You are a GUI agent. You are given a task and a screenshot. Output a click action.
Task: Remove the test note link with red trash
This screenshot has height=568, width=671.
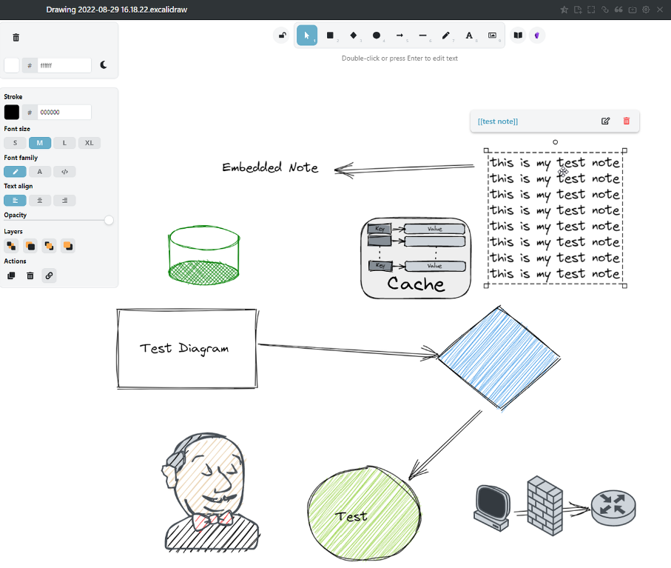pos(627,121)
